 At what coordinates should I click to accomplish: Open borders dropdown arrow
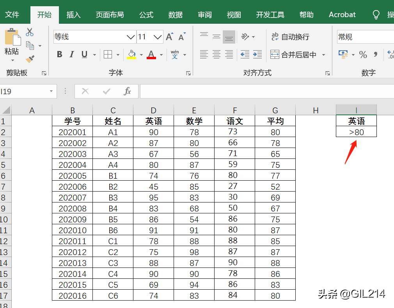click(118, 55)
